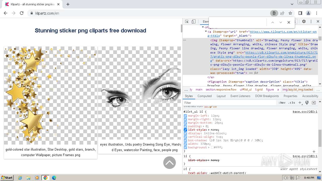The height and width of the screenshot is (181, 322).
Task: Collapse the figure node in DOM tree
Action: pos(203,27)
